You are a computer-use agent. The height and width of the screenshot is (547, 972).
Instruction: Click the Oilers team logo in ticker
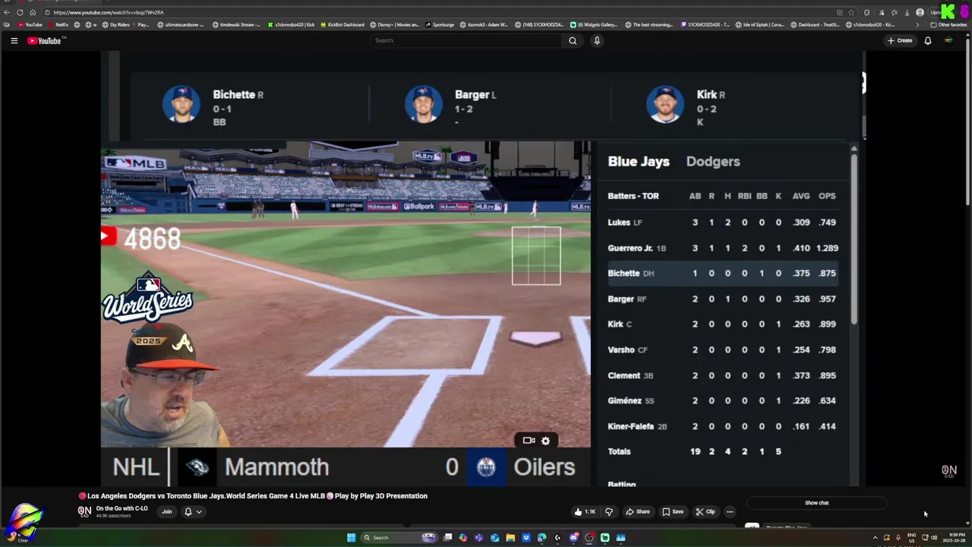(x=486, y=466)
